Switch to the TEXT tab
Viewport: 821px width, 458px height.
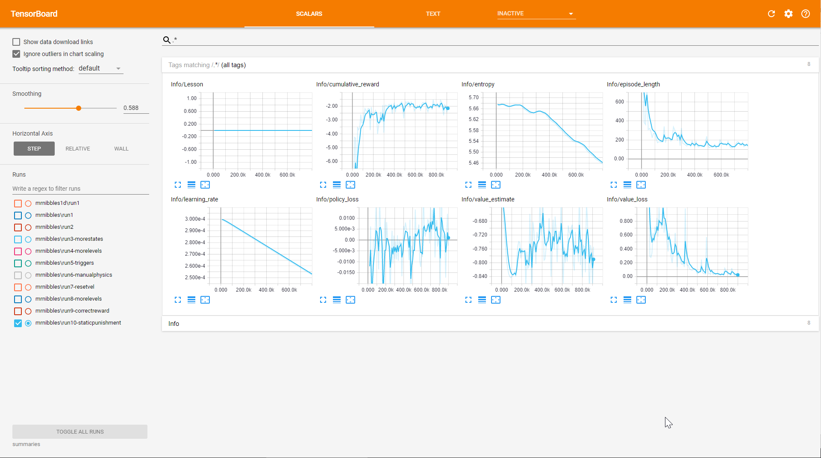click(433, 14)
